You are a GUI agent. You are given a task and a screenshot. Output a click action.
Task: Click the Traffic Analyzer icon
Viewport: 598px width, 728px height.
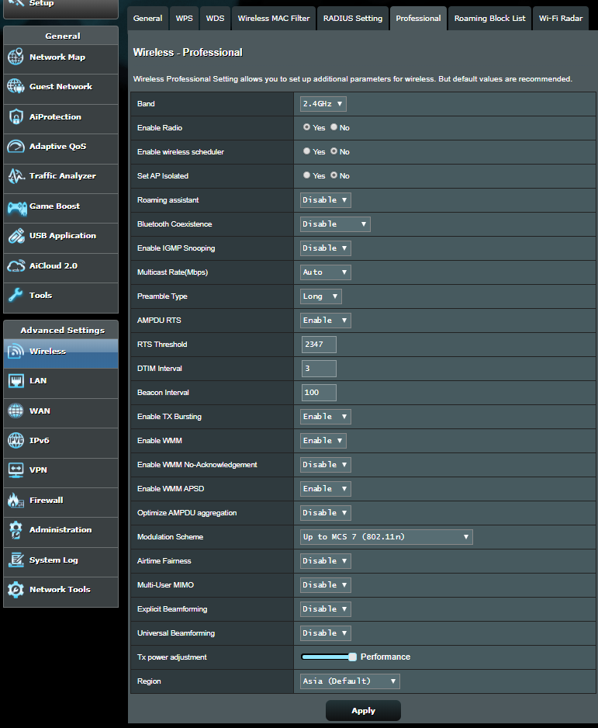point(16,176)
